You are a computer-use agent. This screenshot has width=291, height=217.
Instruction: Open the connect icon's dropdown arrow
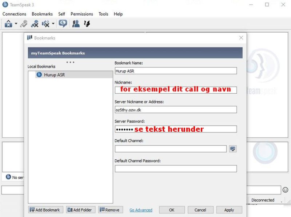pos(16,24)
